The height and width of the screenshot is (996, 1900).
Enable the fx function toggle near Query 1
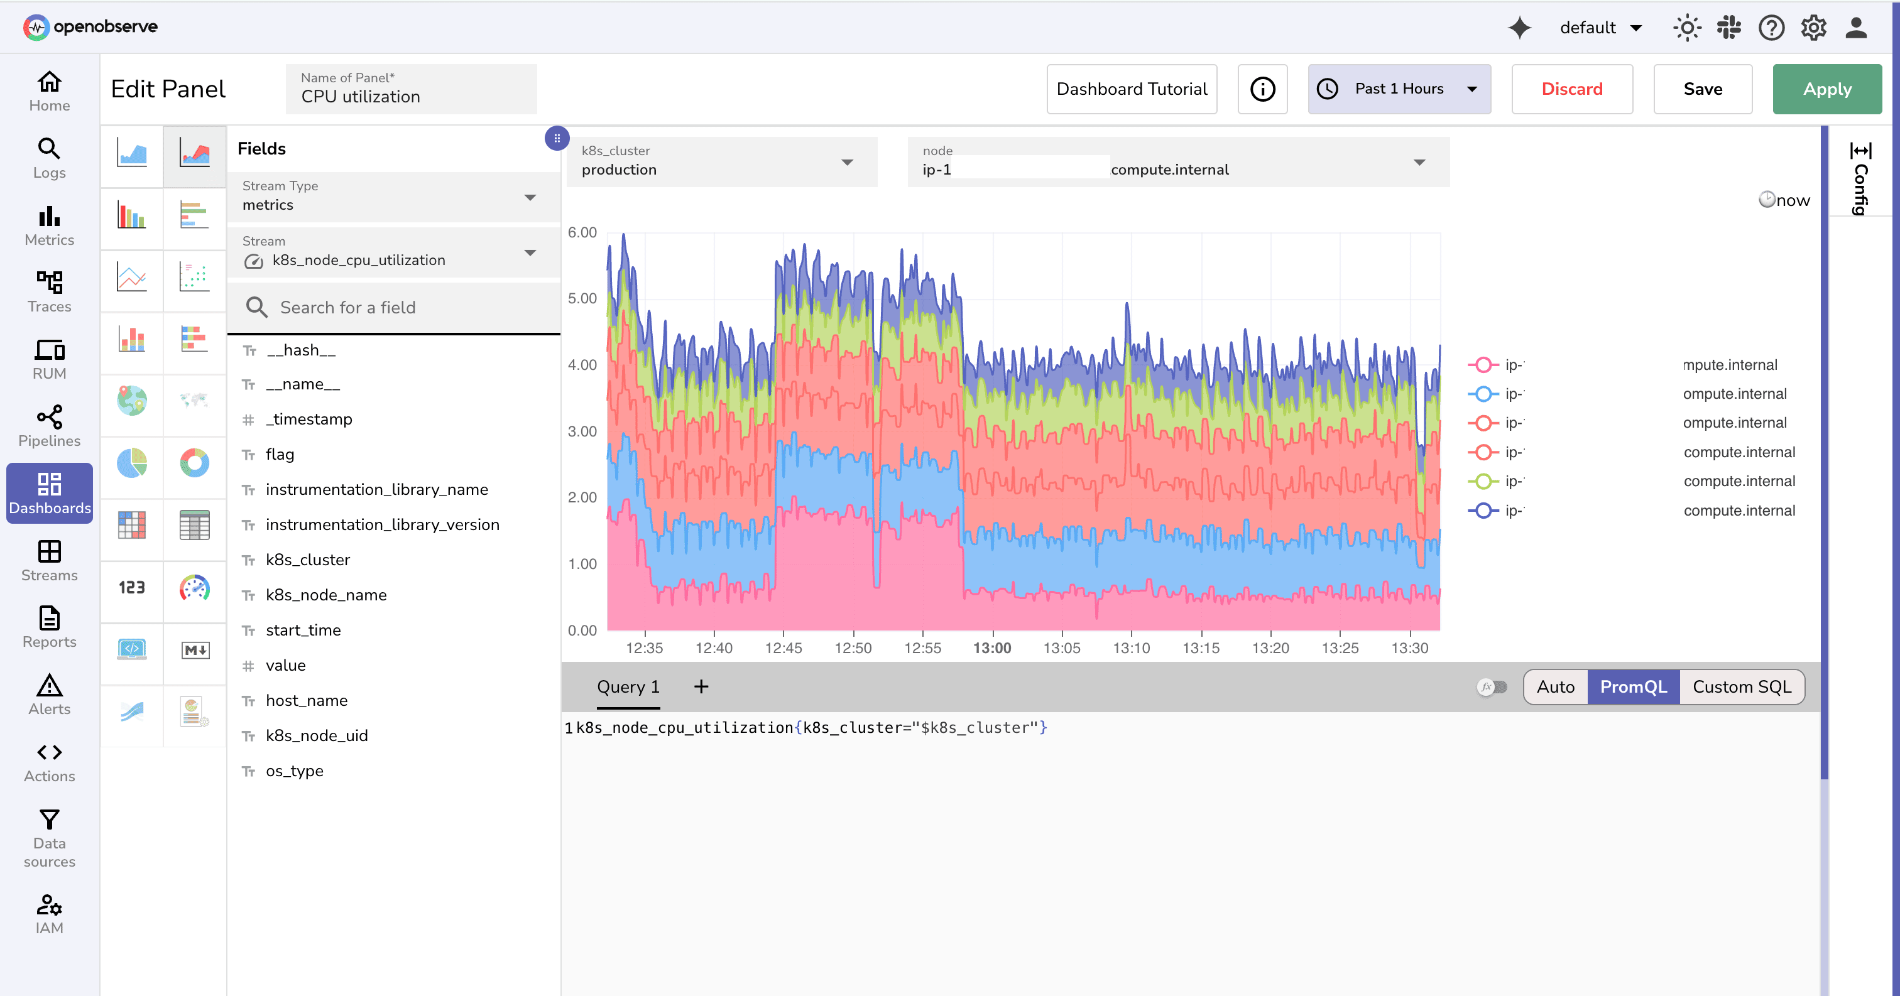pyautogui.click(x=1492, y=687)
